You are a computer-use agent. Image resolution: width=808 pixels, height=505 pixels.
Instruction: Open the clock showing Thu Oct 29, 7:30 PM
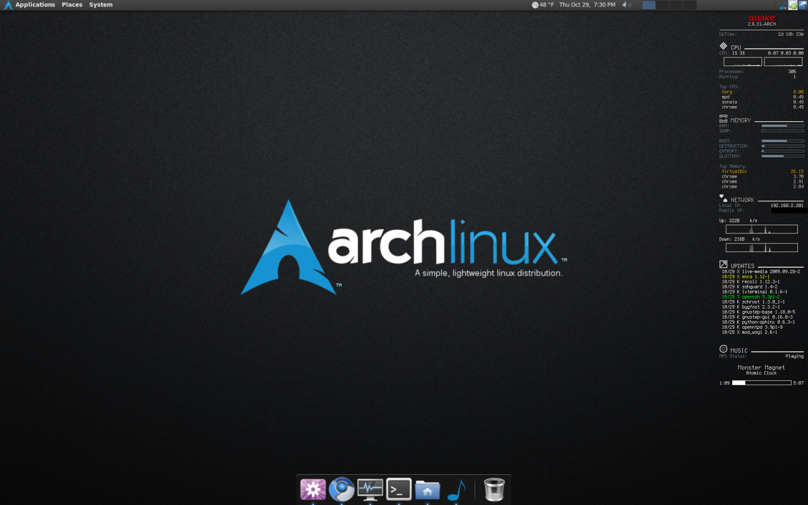click(x=587, y=5)
